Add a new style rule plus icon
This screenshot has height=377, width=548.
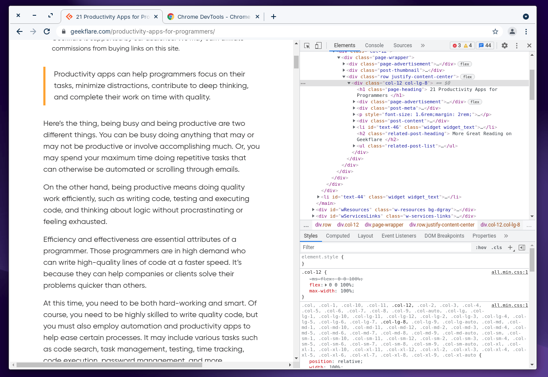click(511, 247)
